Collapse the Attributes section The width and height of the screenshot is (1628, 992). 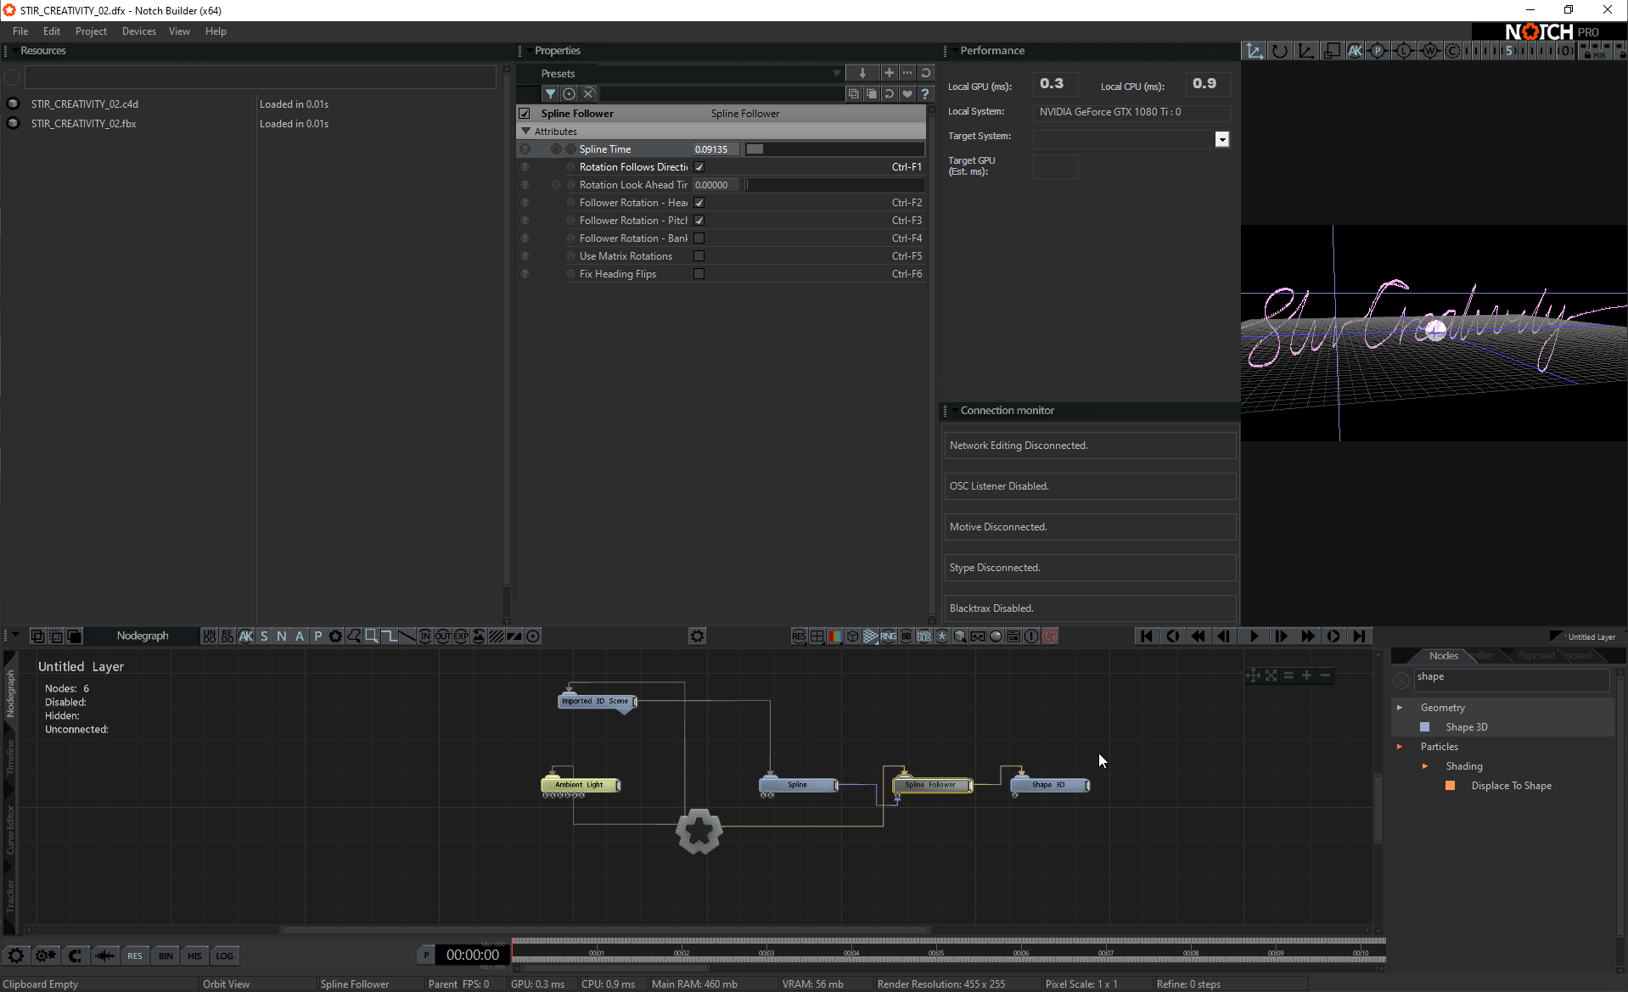pyautogui.click(x=526, y=132)
